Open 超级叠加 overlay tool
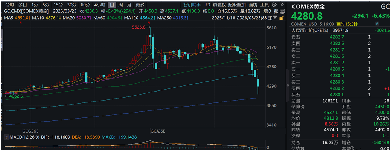The image size is (391, 151). 237,5
